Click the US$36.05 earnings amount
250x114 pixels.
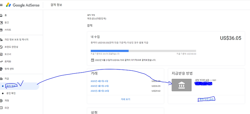click(231, 38)
